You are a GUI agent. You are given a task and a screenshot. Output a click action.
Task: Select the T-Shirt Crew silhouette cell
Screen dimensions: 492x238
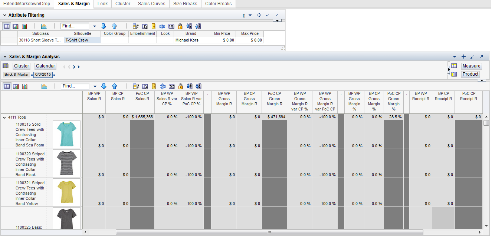coord(82,40)
